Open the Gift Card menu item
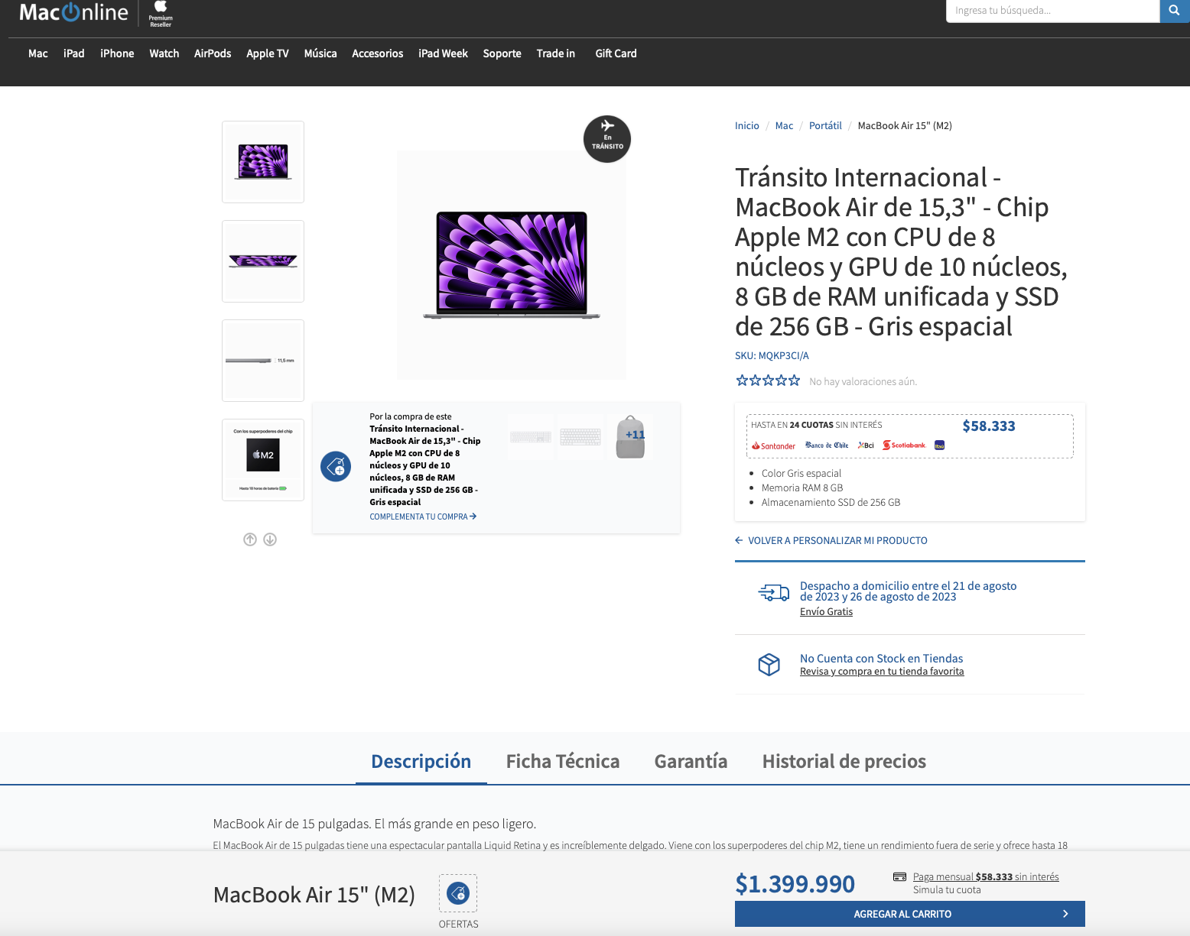 click(616, 53)
